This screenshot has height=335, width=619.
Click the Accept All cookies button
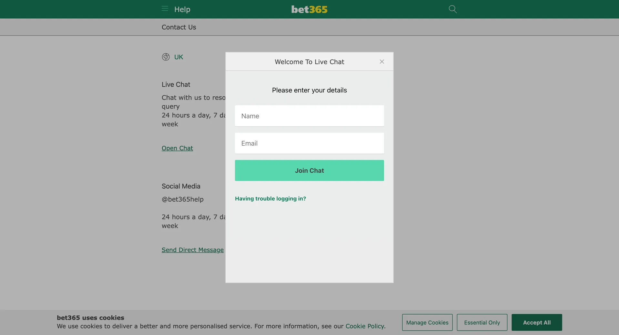[537, 322]
